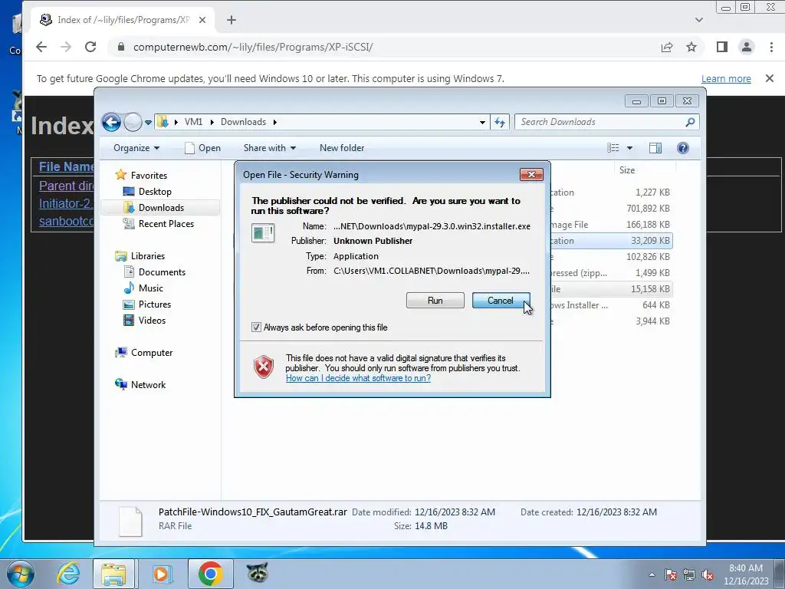This screenshot has height=589, width=785.
Task: Open the view options dropdown arrow
Action: click(630, 148)
